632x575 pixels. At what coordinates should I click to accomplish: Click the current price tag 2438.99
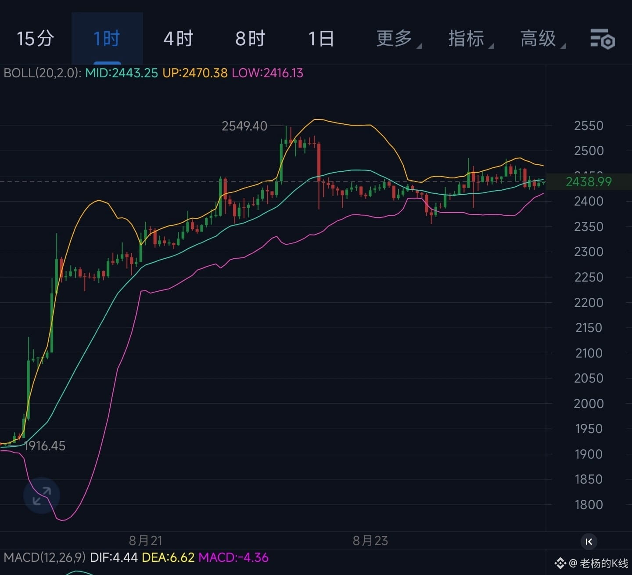tap(589, 181)
